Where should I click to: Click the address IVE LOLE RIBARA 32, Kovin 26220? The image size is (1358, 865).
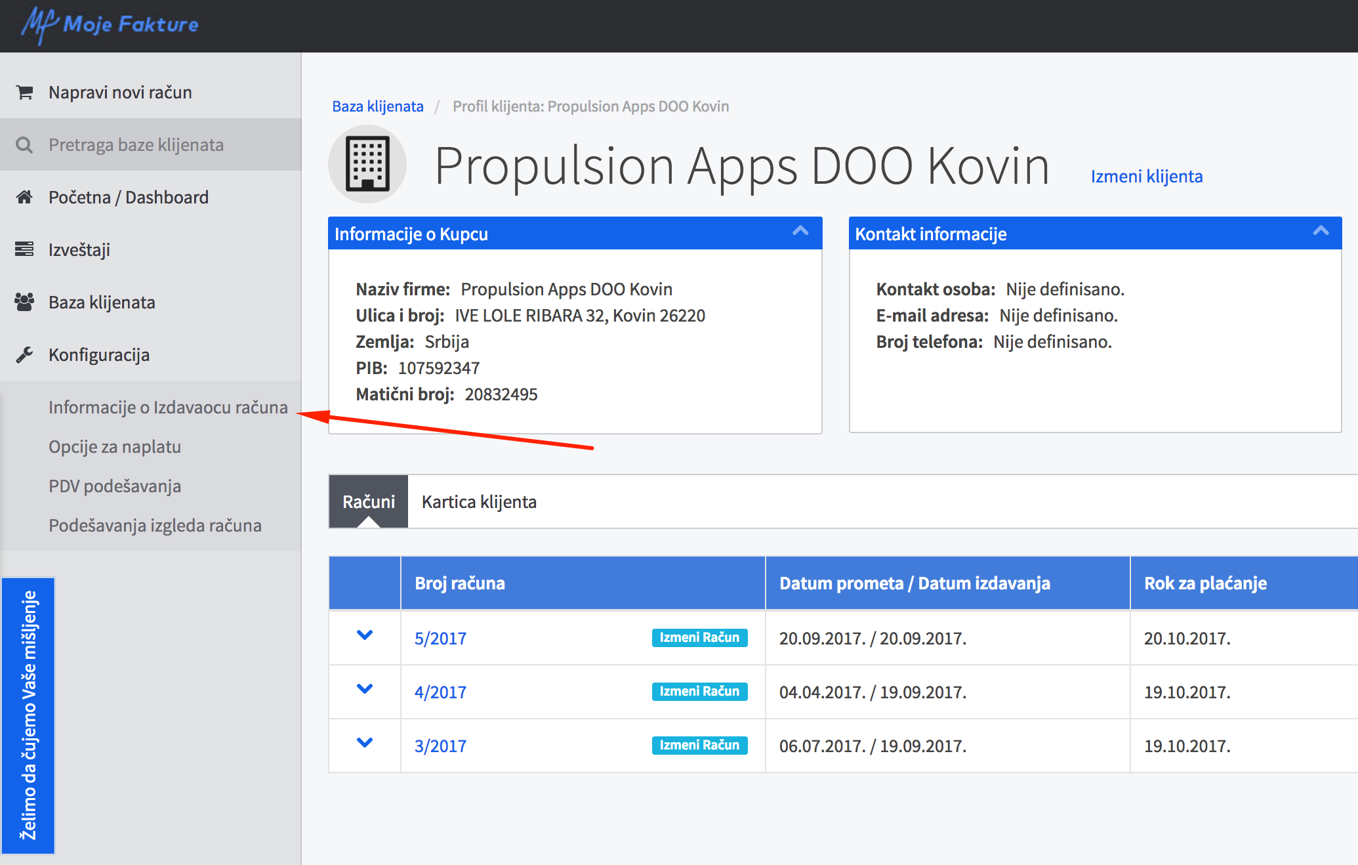[x=580, y=316]
